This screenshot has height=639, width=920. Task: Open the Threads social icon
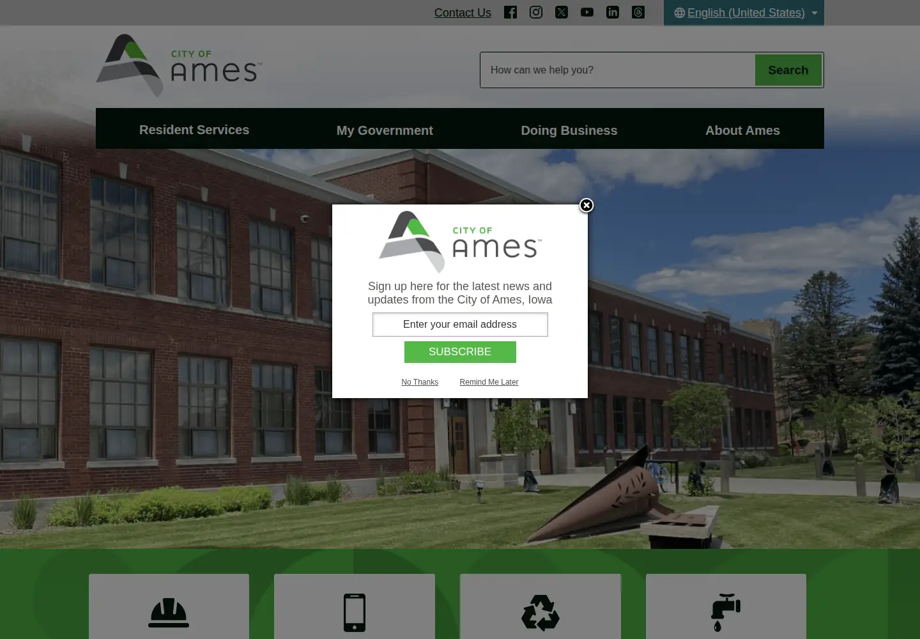click(x=638, y=12)
